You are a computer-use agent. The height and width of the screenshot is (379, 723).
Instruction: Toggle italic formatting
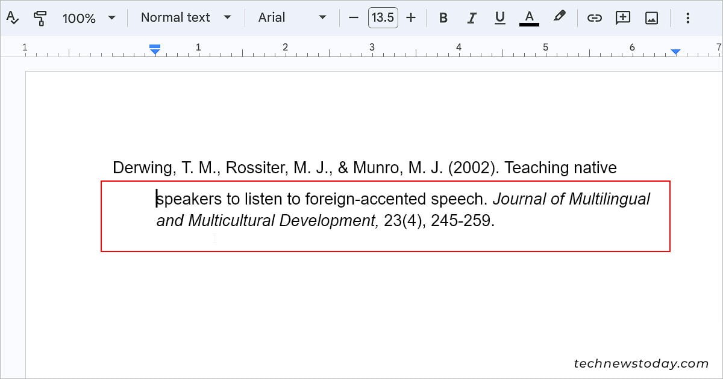click(472, 18)
